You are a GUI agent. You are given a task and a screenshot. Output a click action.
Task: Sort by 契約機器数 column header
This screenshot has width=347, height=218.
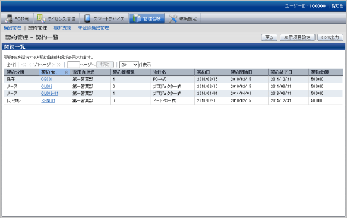(x=130, y=72)
